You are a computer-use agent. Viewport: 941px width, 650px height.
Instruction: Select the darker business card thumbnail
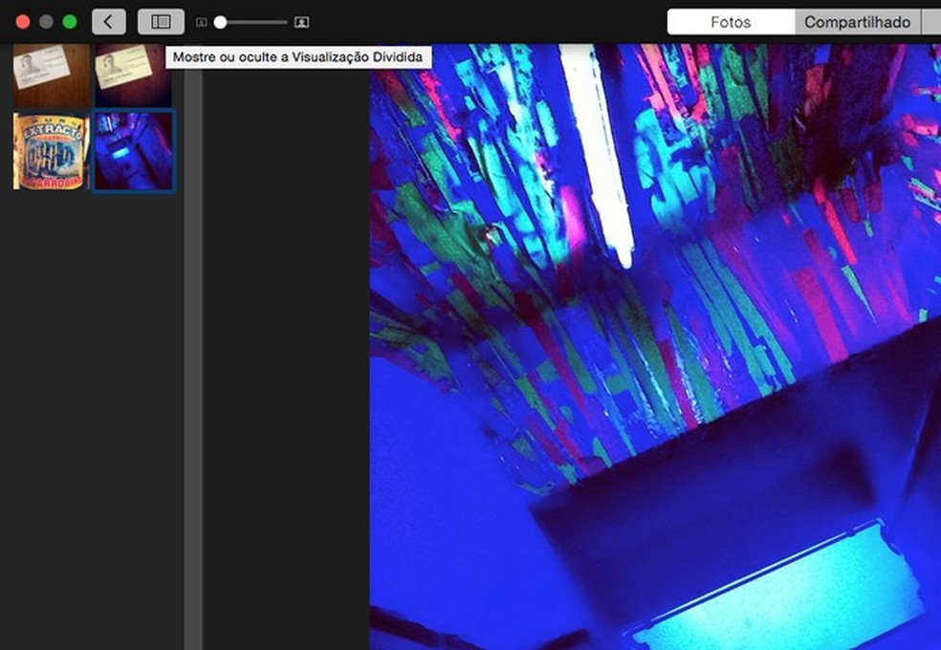click(133, 75)
